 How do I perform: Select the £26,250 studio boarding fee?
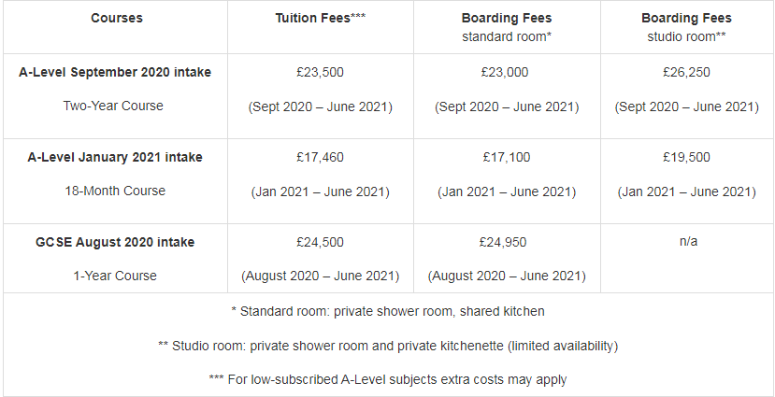686,73
